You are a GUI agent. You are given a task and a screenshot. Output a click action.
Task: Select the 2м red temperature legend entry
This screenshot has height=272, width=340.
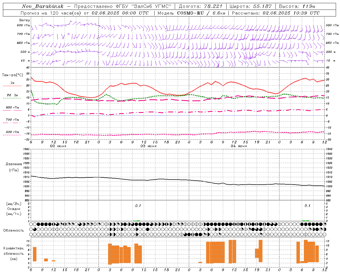tap(12, 83)
